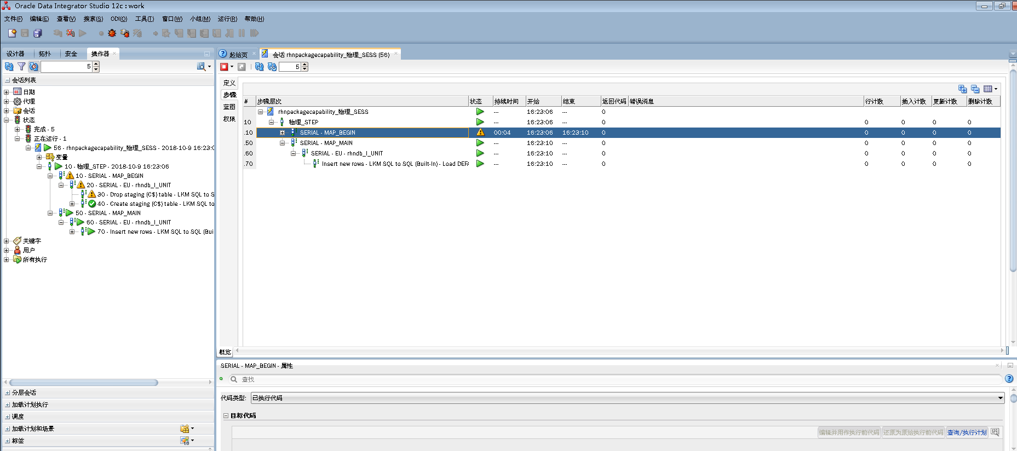Viewport: 1017px width, 451px height.
Task: Open the ODI(O) menu
Action: [x=119, y=19]
